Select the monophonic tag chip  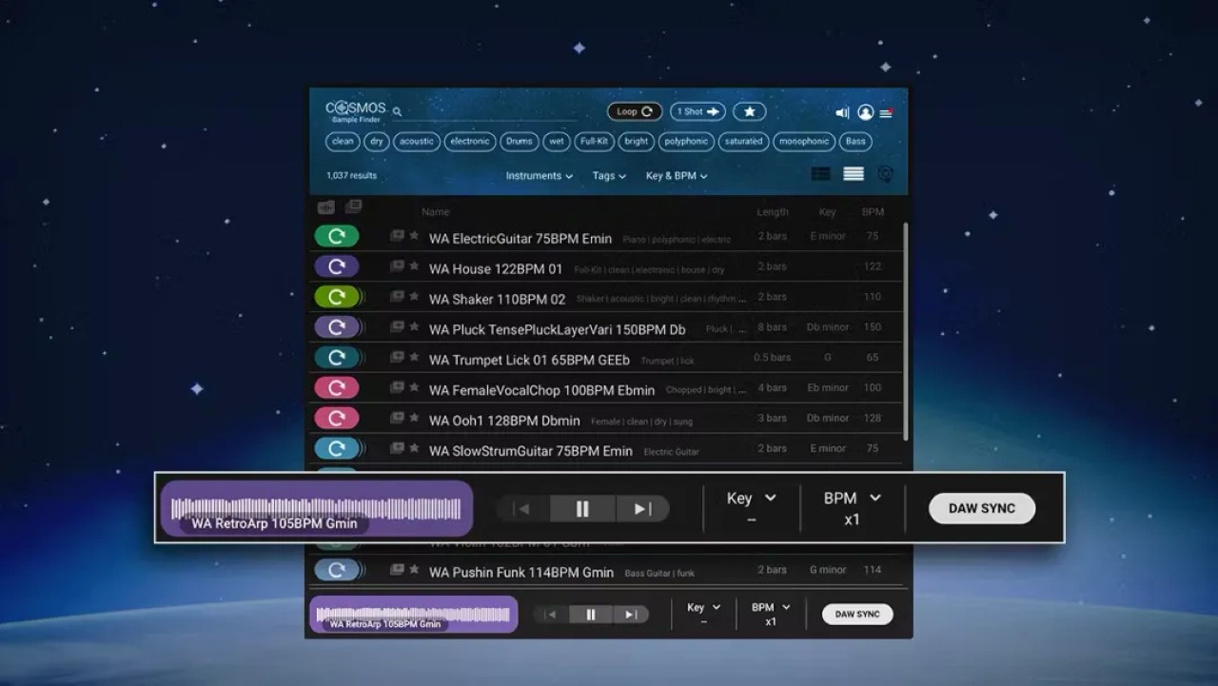[804, 141]
